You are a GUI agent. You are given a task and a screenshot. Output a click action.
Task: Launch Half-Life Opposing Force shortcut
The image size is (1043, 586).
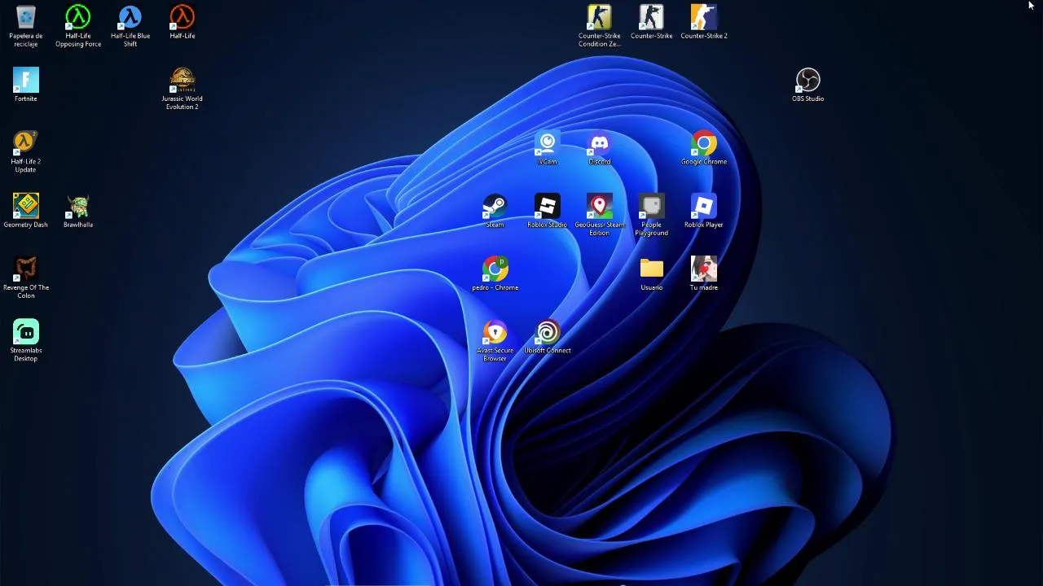click(78, 17)
